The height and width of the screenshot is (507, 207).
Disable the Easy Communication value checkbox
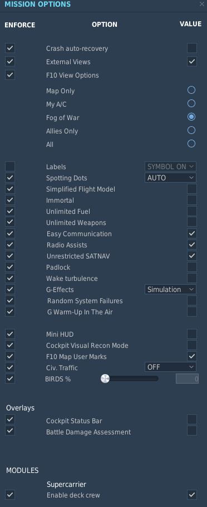(192, 233)
